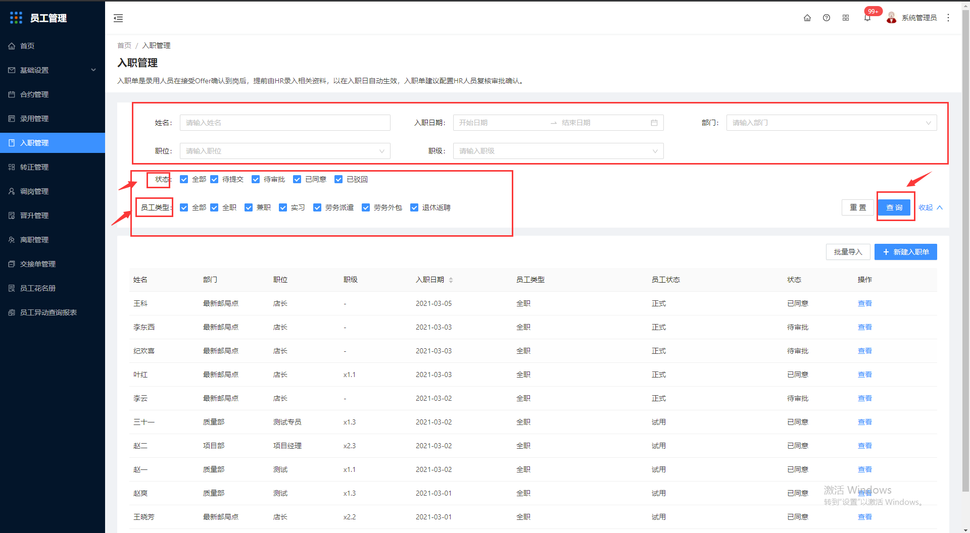
Task: Open the 职级 dropdown
Action: pyautogui.click(x=558, y=151)
